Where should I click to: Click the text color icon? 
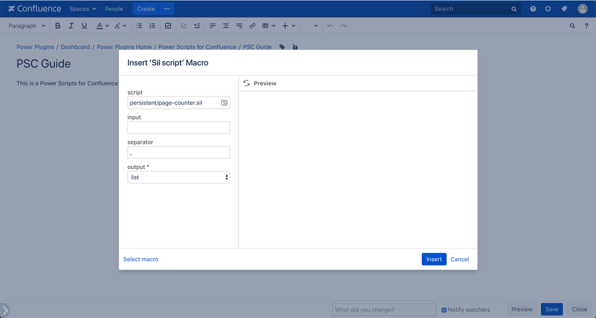pyautogui.click(x=99, y=26)
